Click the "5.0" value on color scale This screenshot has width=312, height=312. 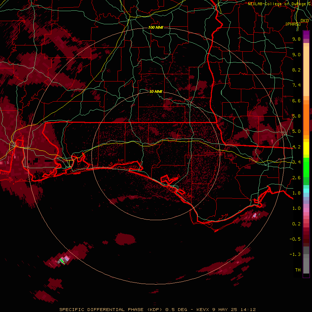click(x=296, y=131)
